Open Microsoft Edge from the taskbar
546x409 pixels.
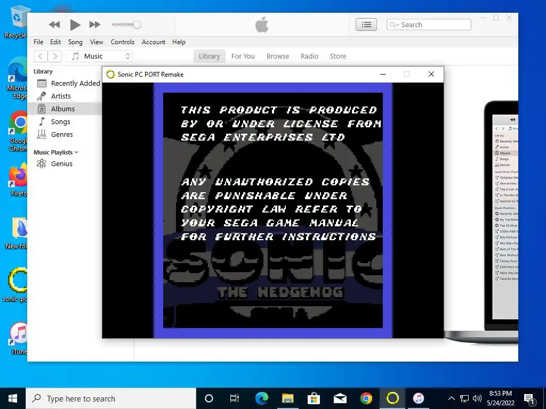pos(262,398)
